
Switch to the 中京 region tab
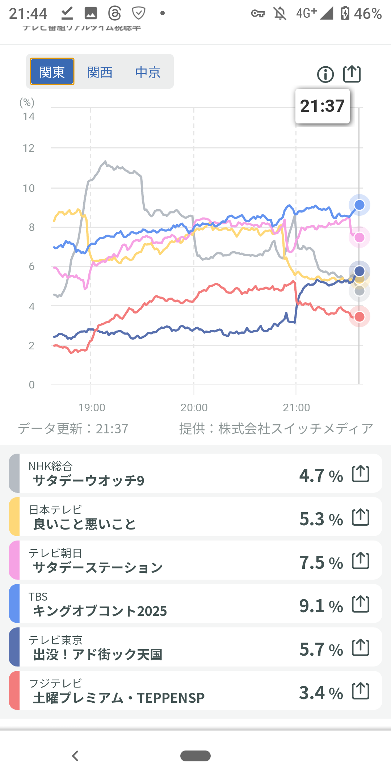coord(148,72)
